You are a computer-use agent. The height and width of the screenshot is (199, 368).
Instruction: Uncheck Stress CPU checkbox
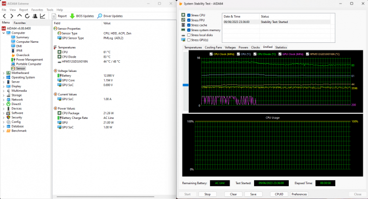(x=189, y=15)
